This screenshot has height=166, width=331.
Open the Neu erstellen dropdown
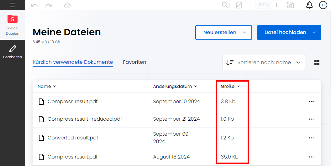point(223,33)
